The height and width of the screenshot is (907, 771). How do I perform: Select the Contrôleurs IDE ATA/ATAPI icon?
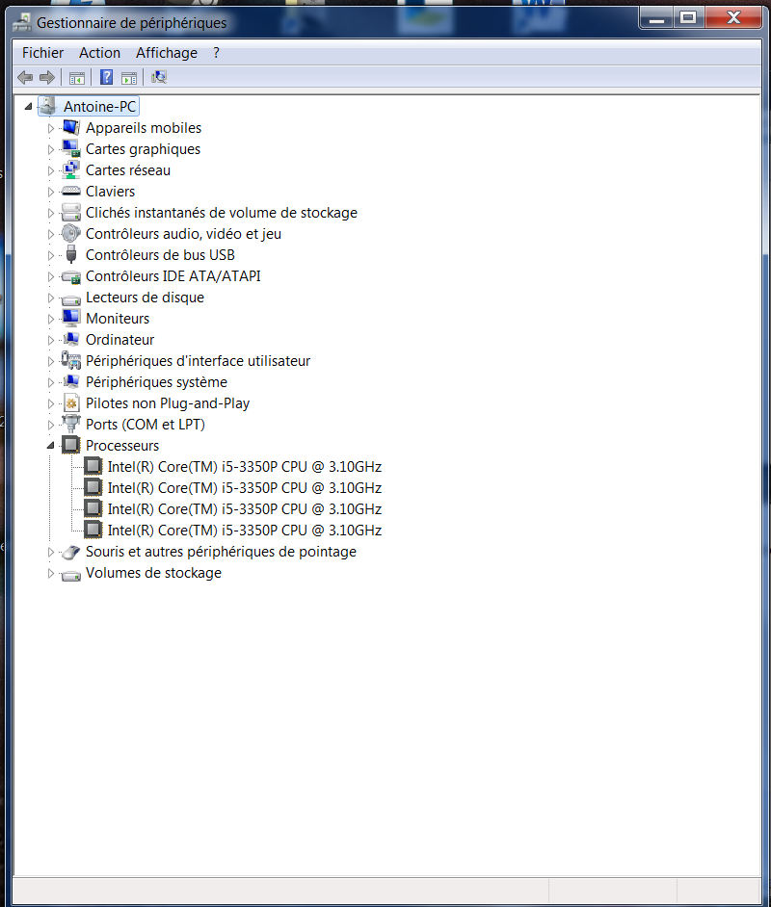71,276
